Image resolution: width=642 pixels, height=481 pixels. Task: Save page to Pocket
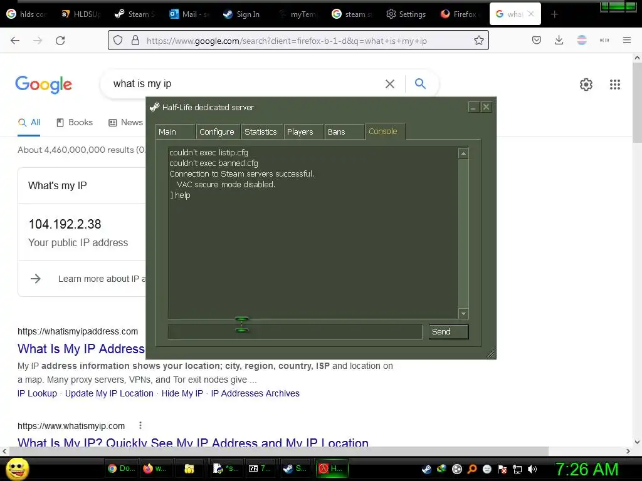pyautogui.click(x=537, y=40)
